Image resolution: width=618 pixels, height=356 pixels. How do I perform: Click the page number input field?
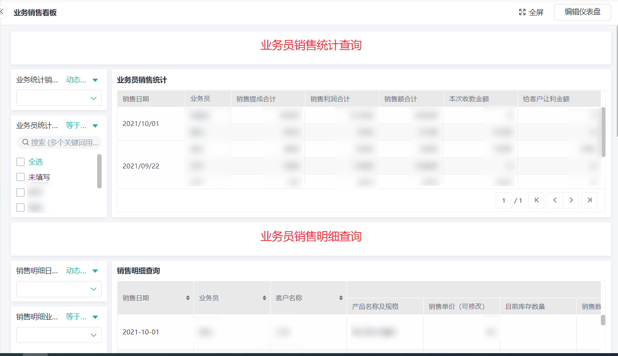point(504,200)
